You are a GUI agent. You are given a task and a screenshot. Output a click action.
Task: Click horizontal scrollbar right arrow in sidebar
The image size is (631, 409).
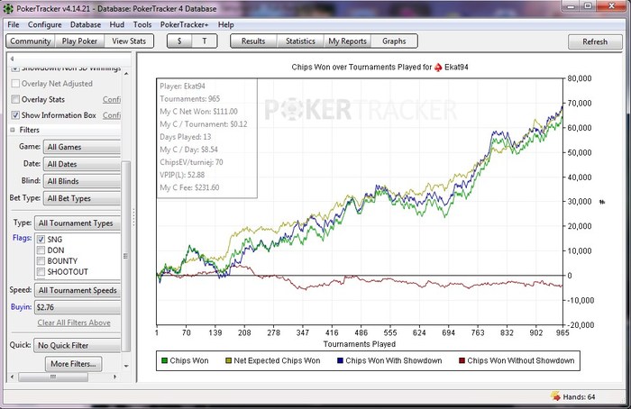(115, 377)
